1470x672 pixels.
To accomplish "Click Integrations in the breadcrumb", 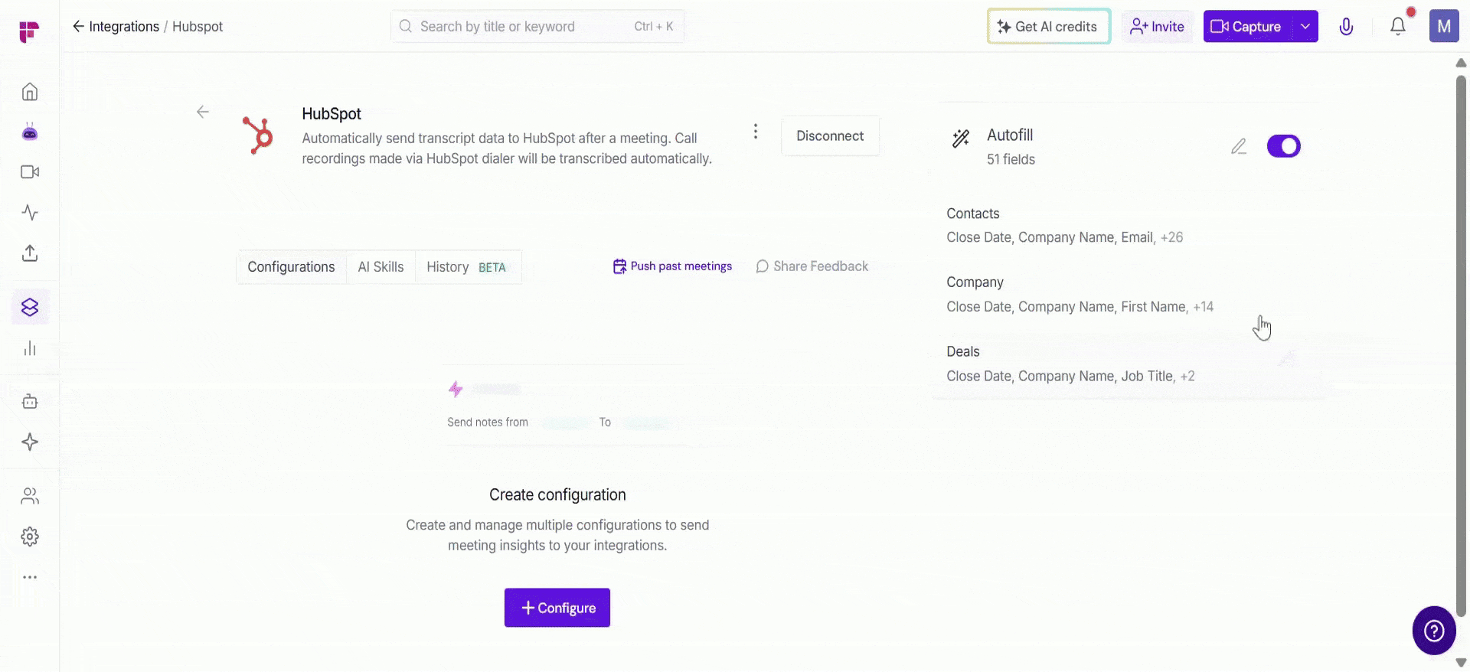I will tap(124, 27).
